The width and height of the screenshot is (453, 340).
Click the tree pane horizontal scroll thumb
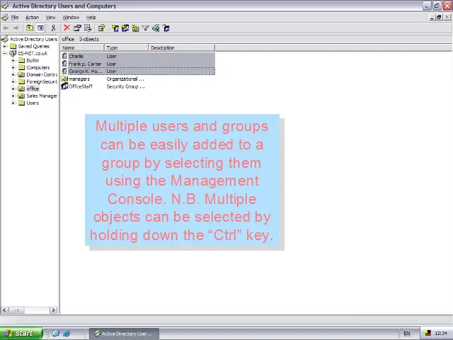point(16,310)
